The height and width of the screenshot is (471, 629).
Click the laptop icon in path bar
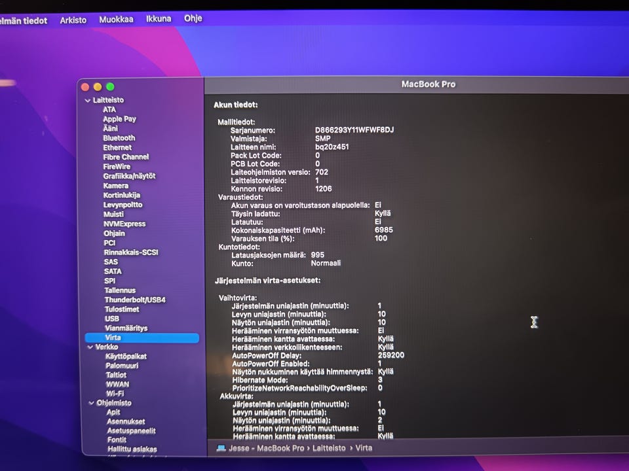[x=221, y=447]
